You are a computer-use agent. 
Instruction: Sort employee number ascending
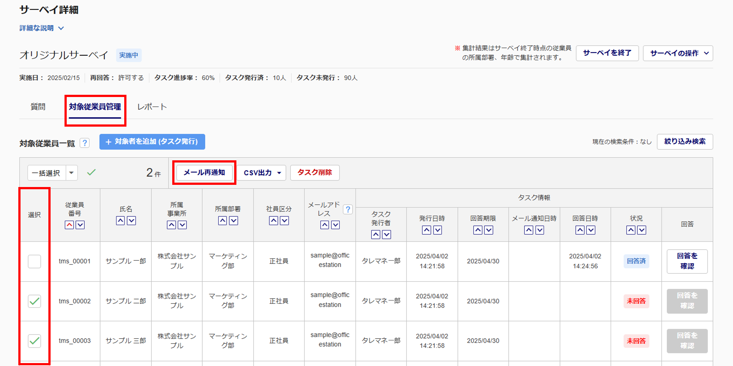[x=69, y=225]
